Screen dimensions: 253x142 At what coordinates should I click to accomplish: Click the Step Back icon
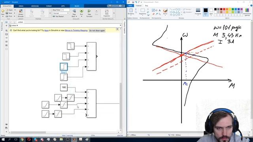point(74,11)
